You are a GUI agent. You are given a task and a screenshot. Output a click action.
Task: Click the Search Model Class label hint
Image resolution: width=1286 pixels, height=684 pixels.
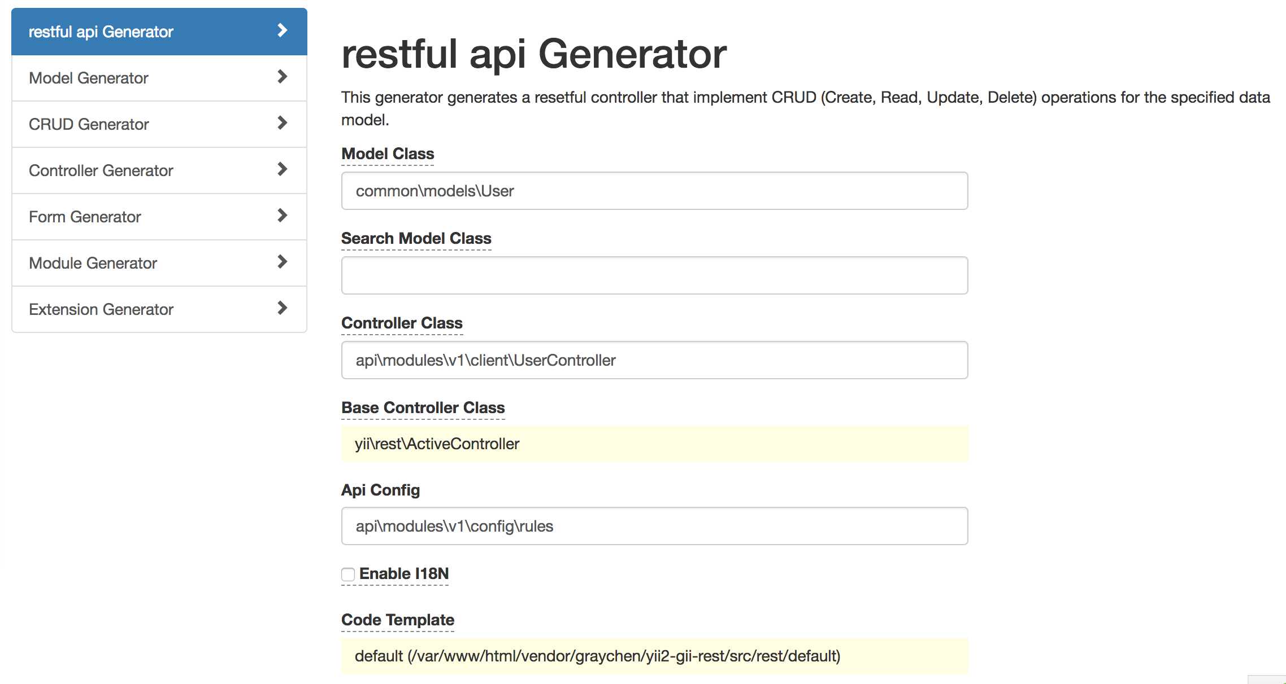[x=416, y=239]
